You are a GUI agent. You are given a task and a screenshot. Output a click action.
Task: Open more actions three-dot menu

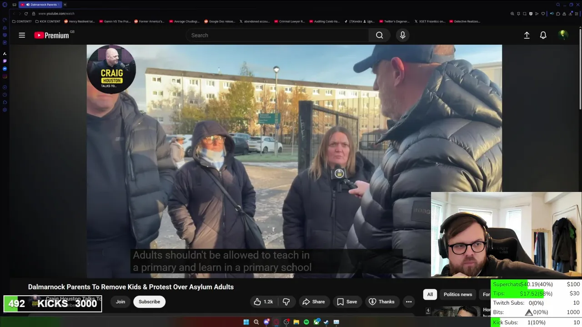click(x=409, y=302)
